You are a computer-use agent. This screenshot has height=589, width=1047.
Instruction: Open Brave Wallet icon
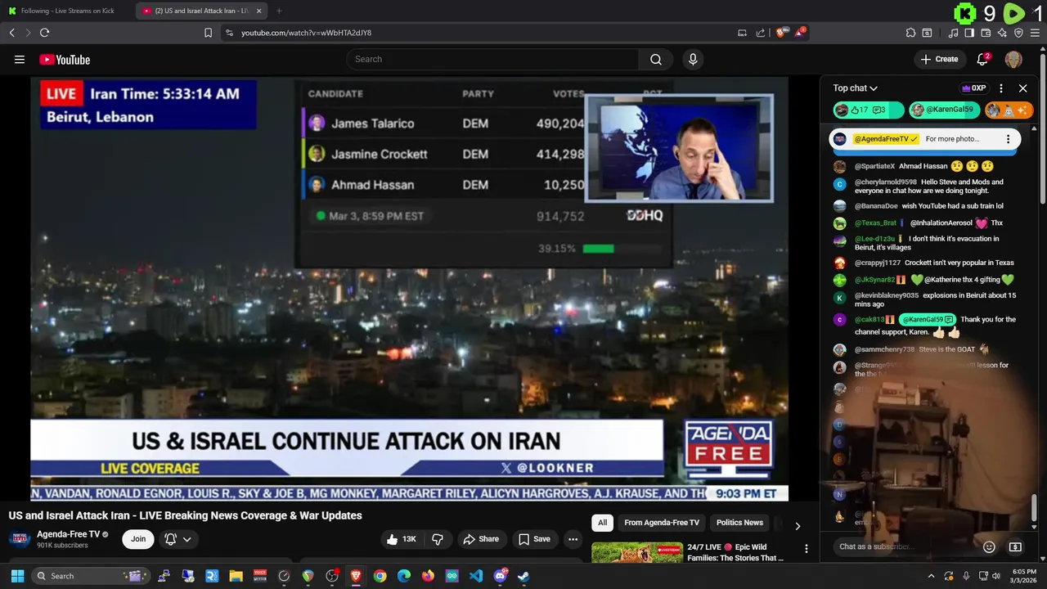click(986, 33)
